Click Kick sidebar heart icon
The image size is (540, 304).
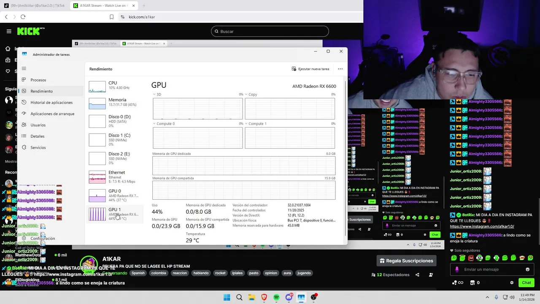coord(8,71)
